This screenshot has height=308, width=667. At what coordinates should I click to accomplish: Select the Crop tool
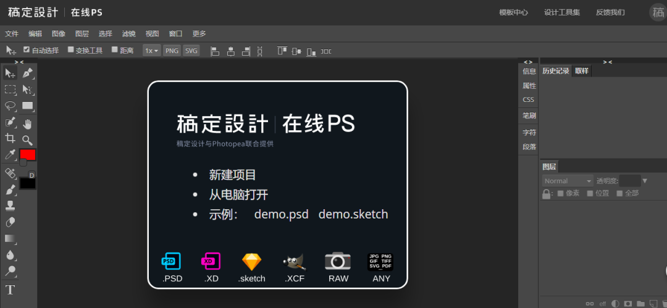coord(10,138)
